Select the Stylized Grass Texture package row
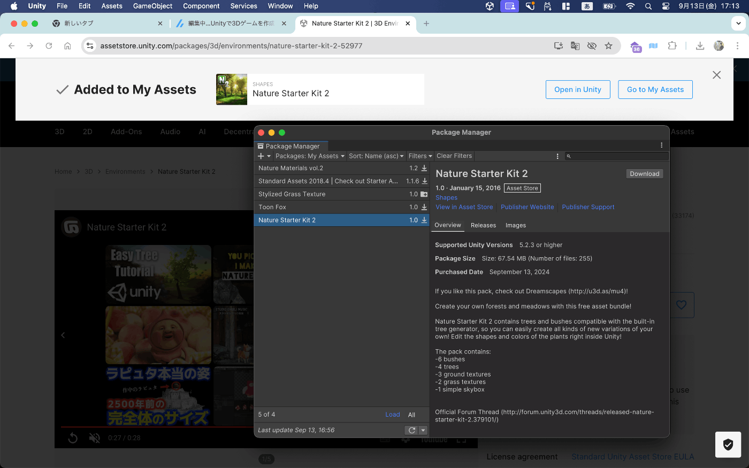Image resolution: width=749 pixels, height=468 pixels. click(342, 194)
